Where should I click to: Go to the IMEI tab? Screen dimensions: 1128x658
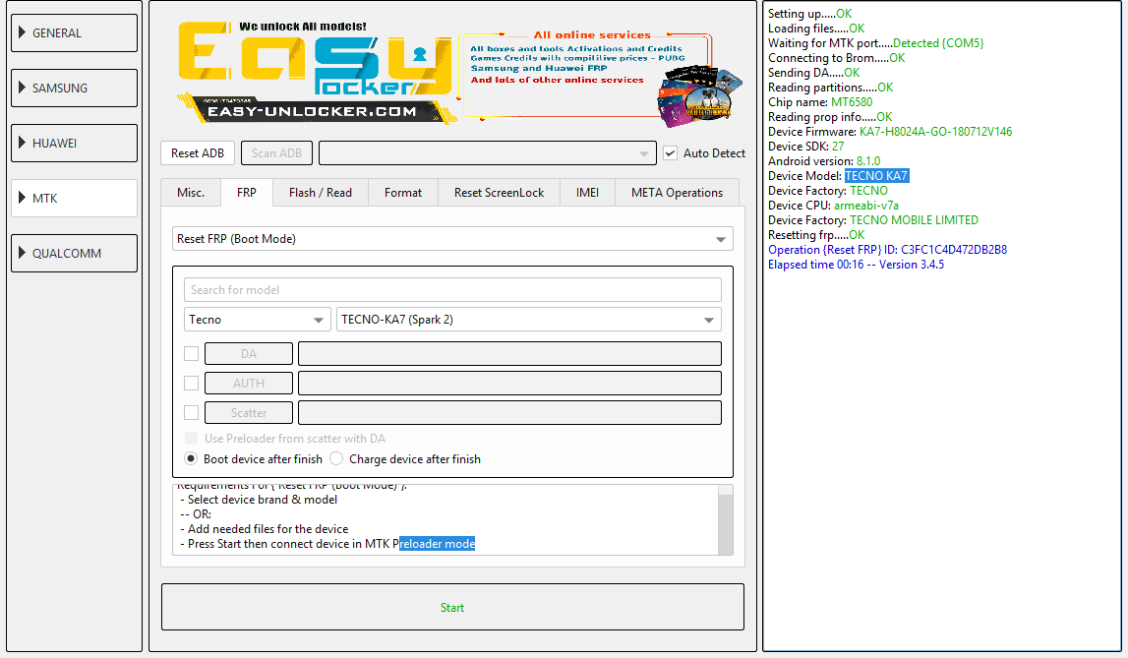588,193
